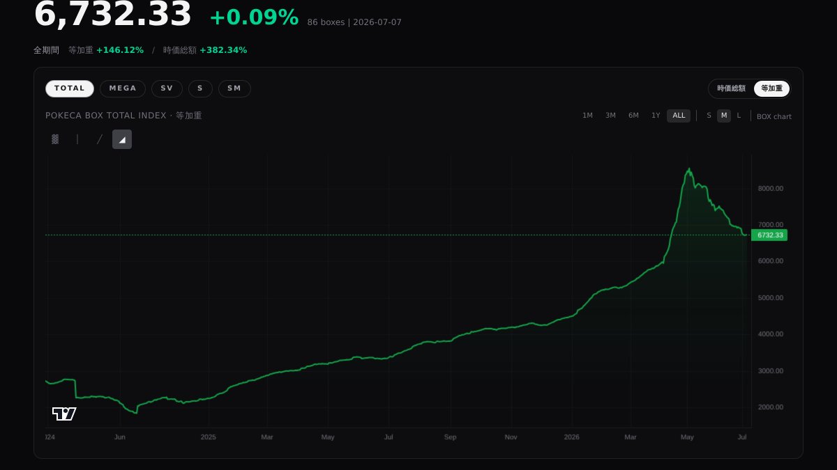This screenshot has height=470, width=837.
Task: Click the Nov time axis label
Action: click(511, 437)
